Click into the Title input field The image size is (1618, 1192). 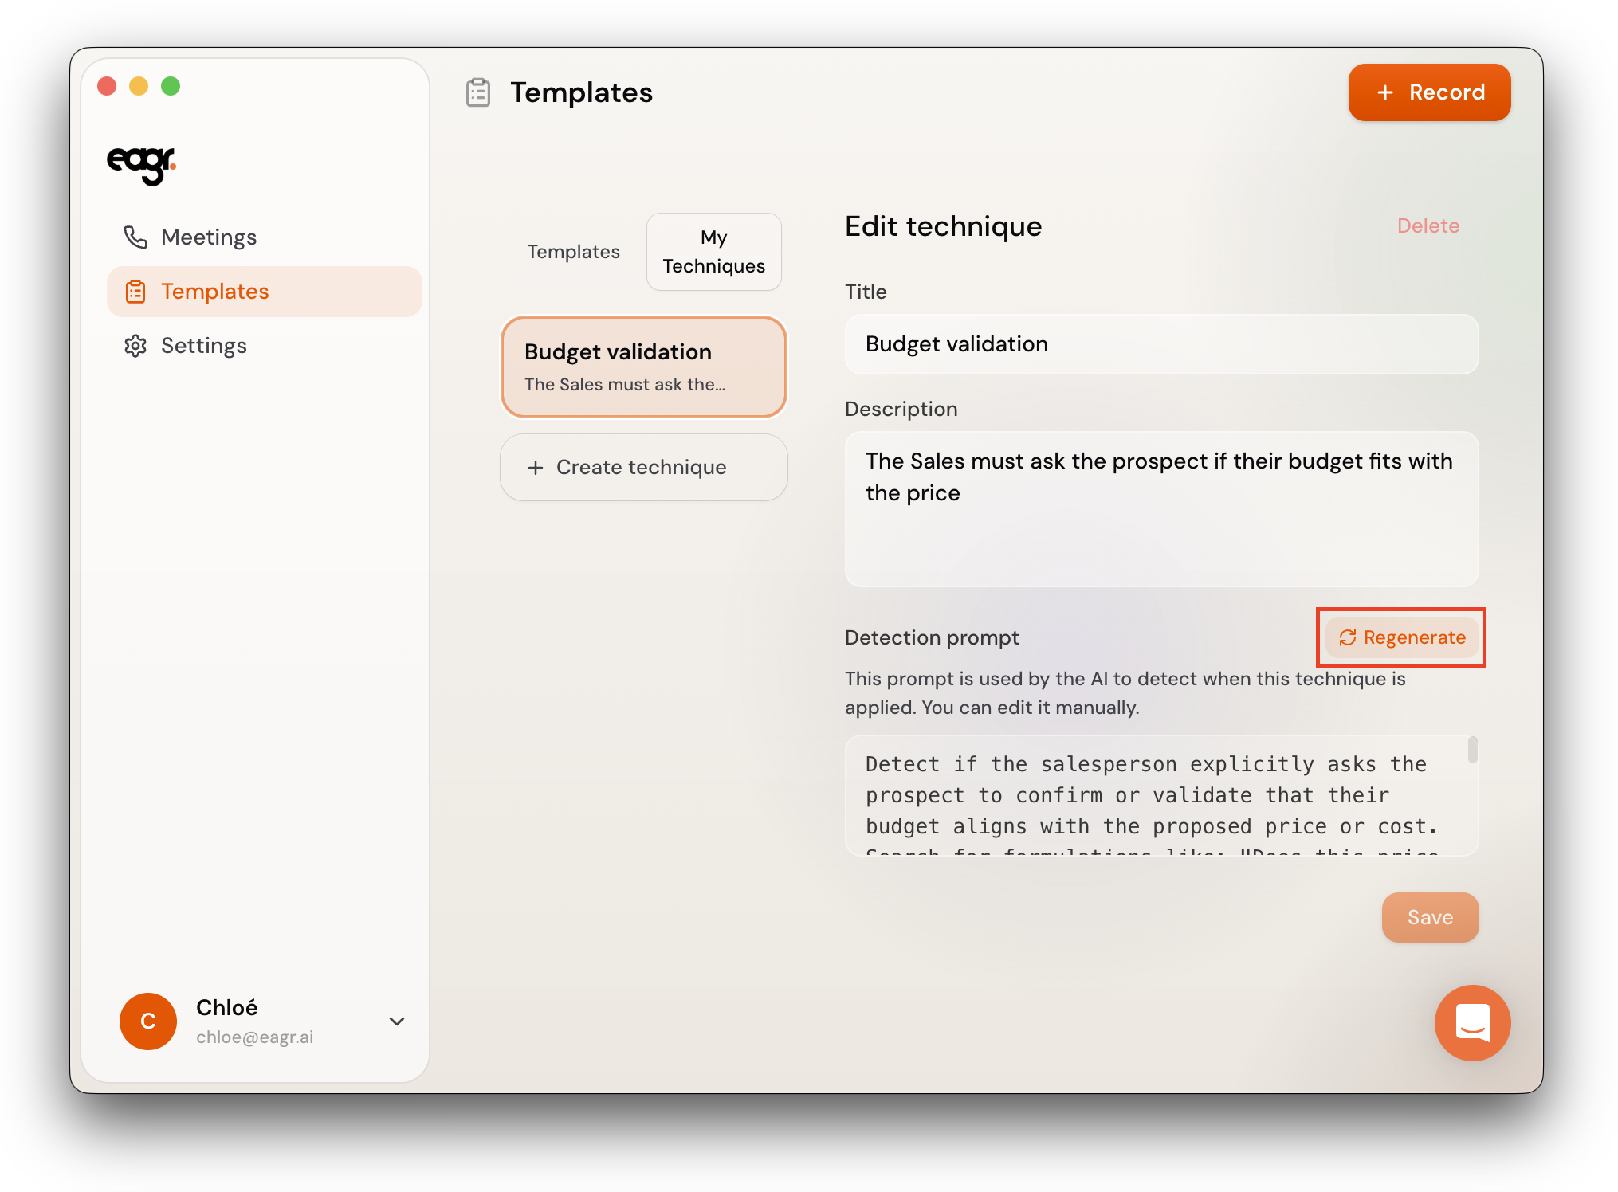[x=1161, y=344]
